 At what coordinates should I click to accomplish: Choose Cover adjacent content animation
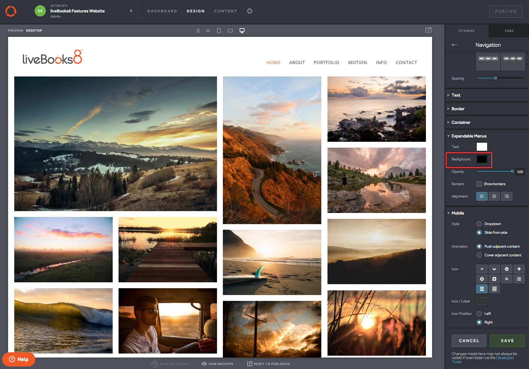[x=479, y=255]
